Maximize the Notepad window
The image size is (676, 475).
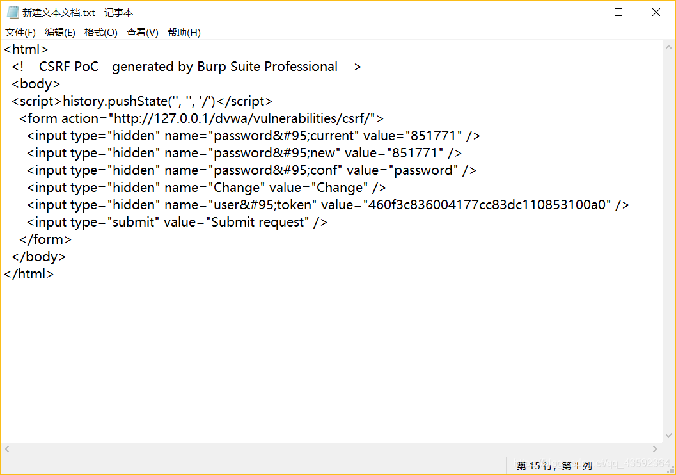618,12
